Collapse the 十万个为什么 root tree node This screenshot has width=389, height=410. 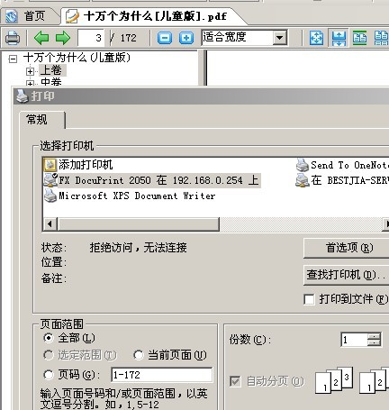pyautogui.click(x=13, y=59)
